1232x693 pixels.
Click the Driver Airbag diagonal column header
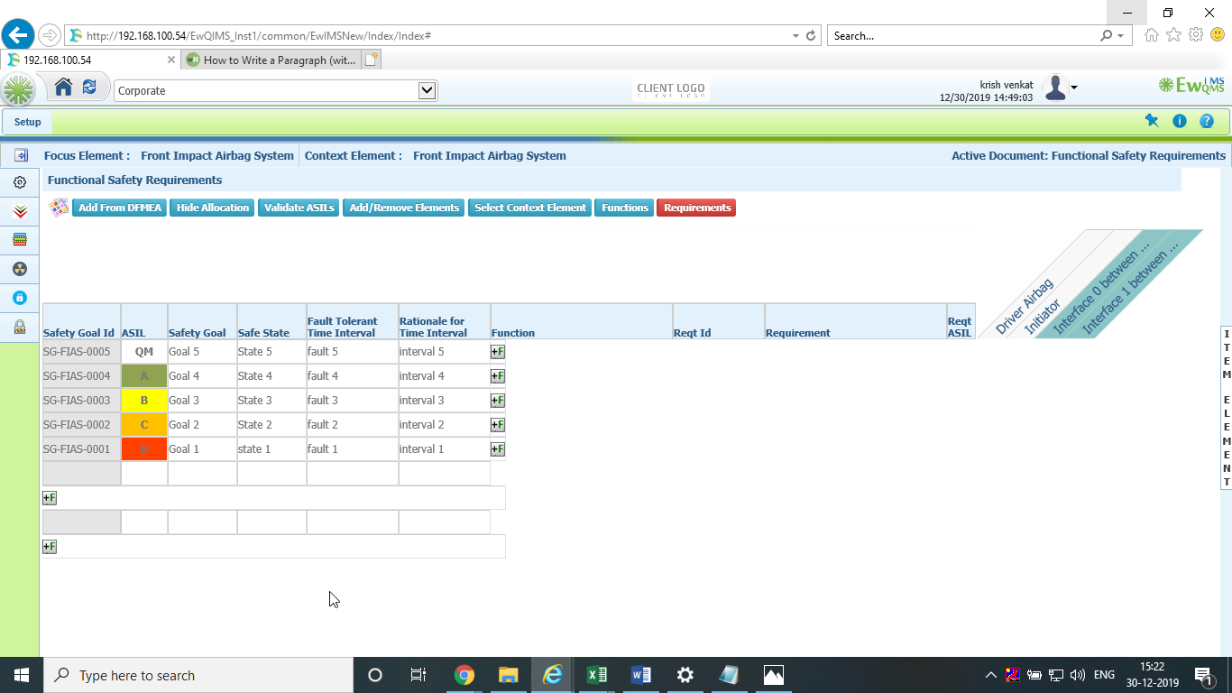(x=1024, y=308)
